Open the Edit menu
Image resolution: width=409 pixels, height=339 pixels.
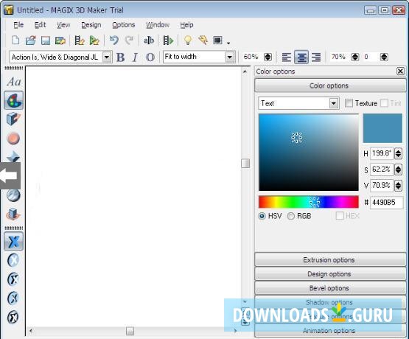point(41,25)
